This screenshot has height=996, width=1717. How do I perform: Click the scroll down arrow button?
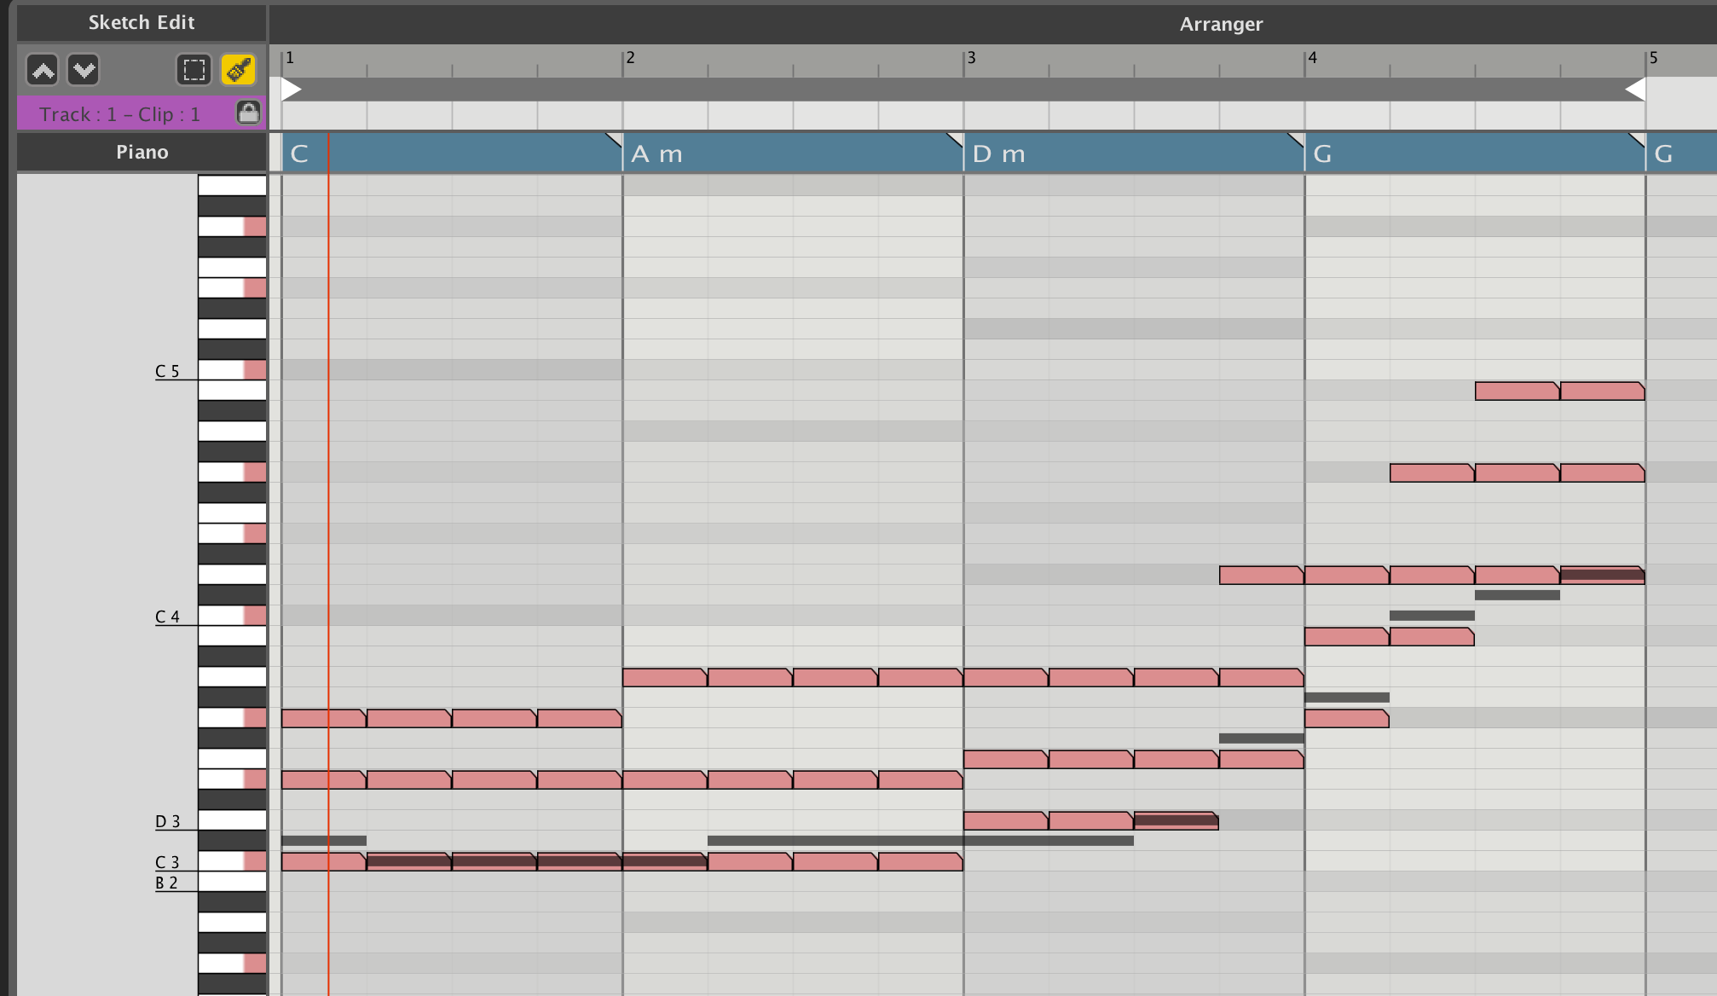pyautogui.click(x=84, y=70)
